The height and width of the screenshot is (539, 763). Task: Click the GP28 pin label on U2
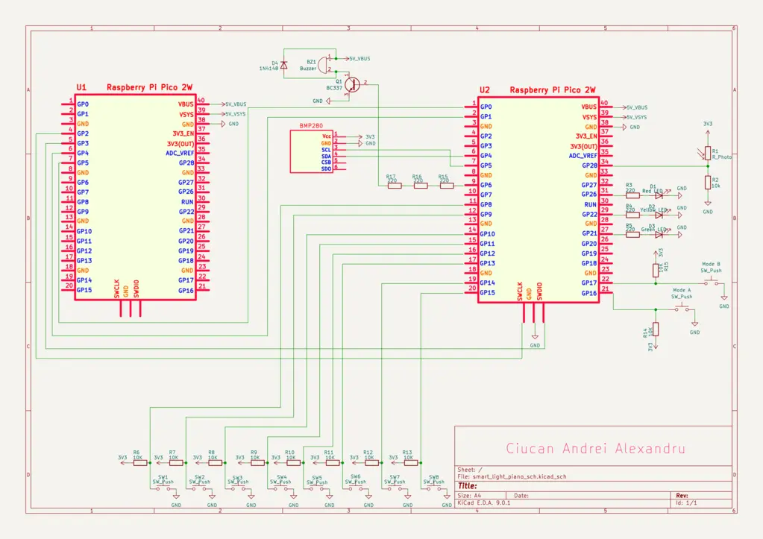[589, 166]
